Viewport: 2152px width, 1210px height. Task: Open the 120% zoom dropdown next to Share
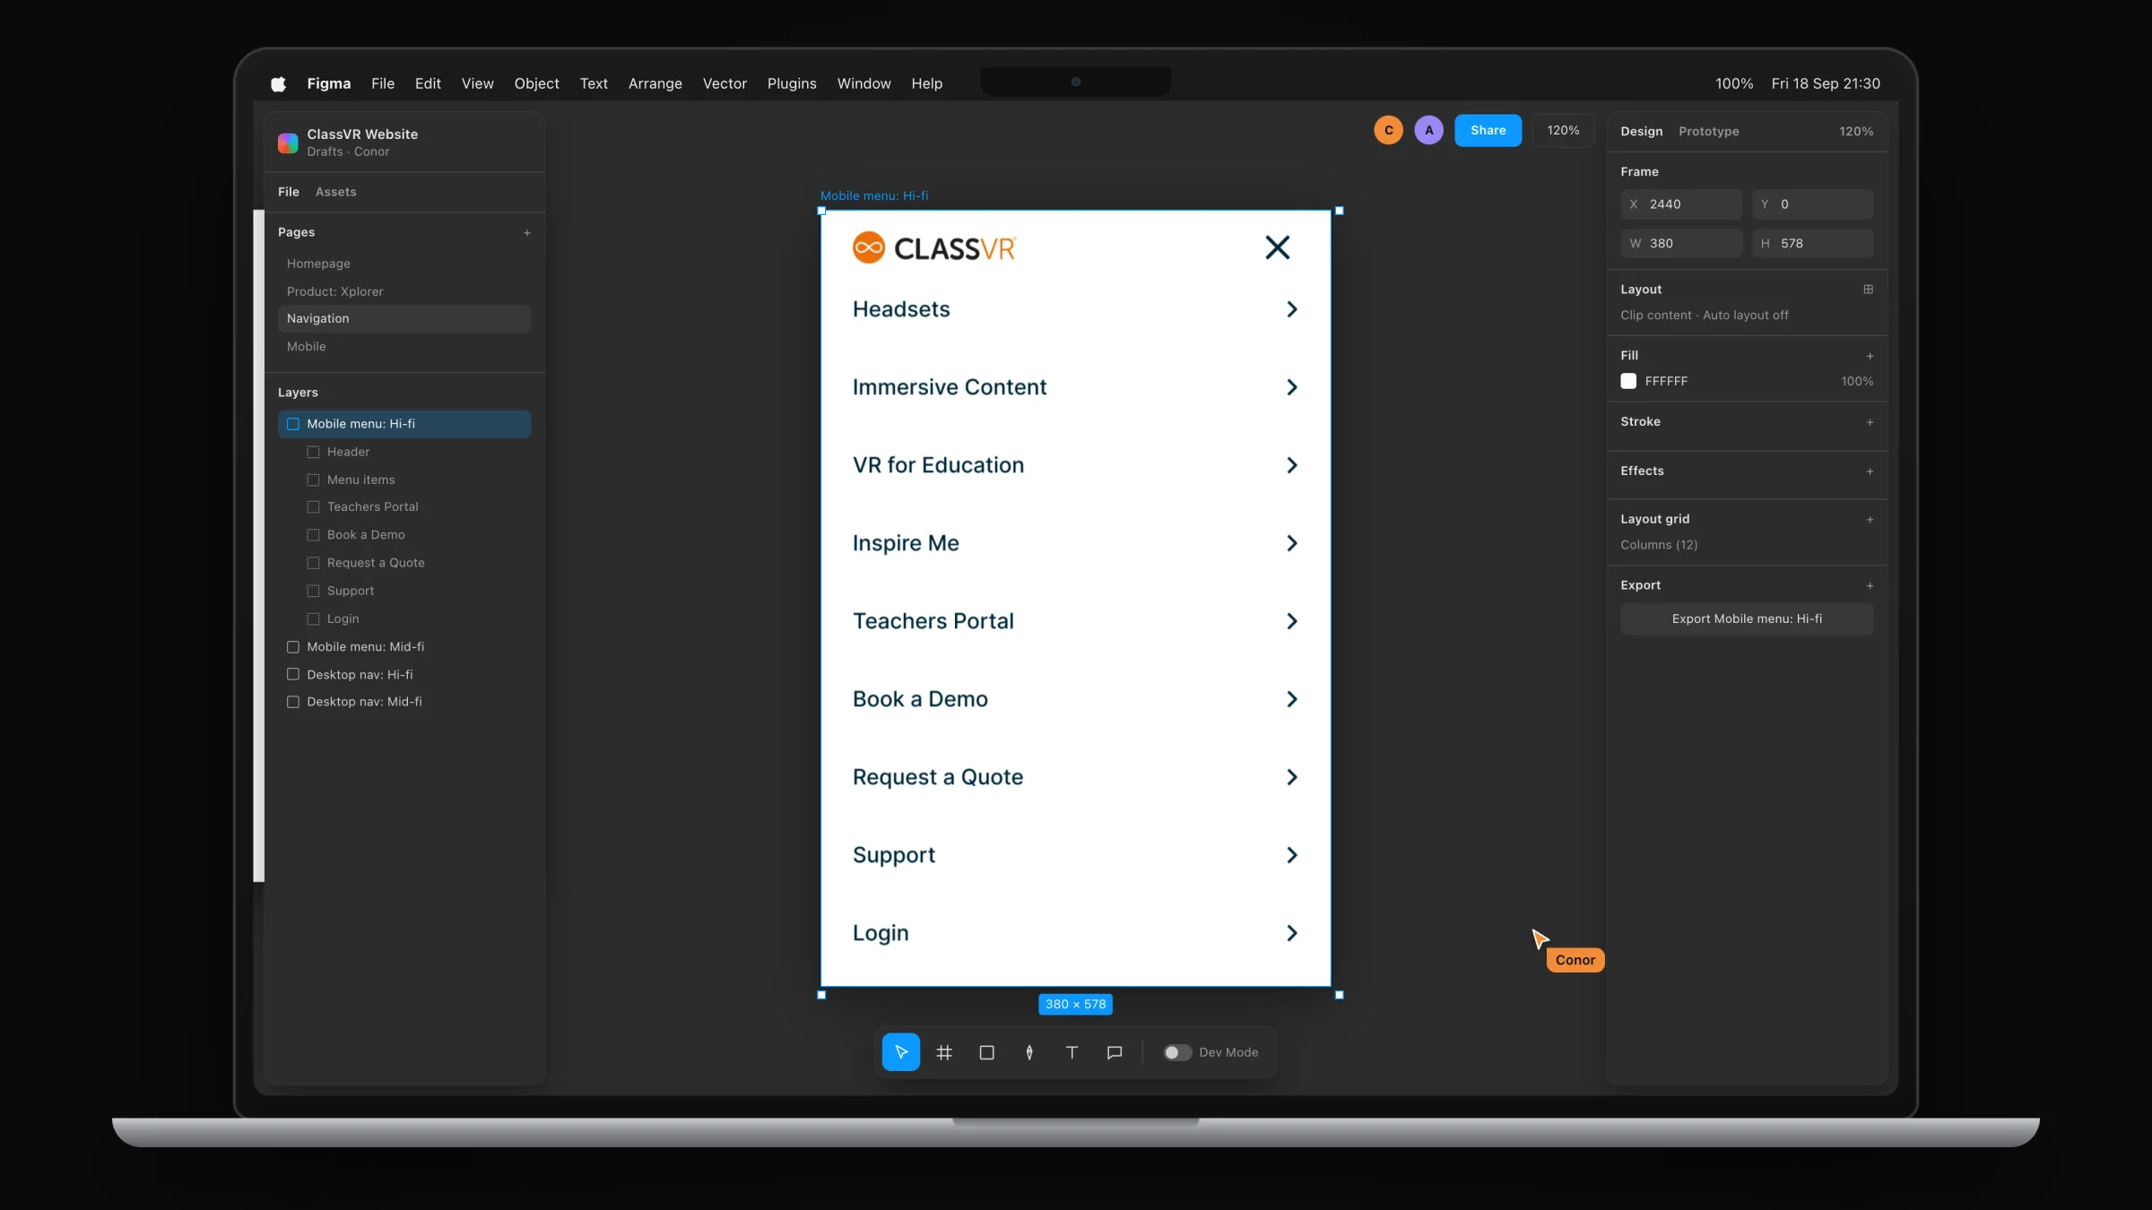coord(1563,130)
